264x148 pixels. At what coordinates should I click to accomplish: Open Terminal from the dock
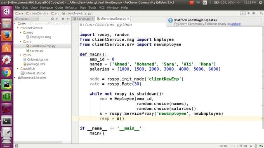pyautogui.click(x=7, y=120)
